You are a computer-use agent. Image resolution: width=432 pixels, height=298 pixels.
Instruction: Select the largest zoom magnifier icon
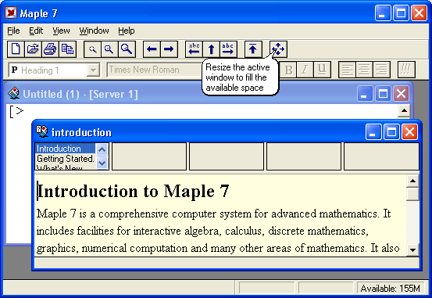pyautogui.click(x=127, y=49)
